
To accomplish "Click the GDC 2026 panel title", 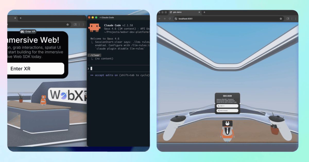I will 227,96.
